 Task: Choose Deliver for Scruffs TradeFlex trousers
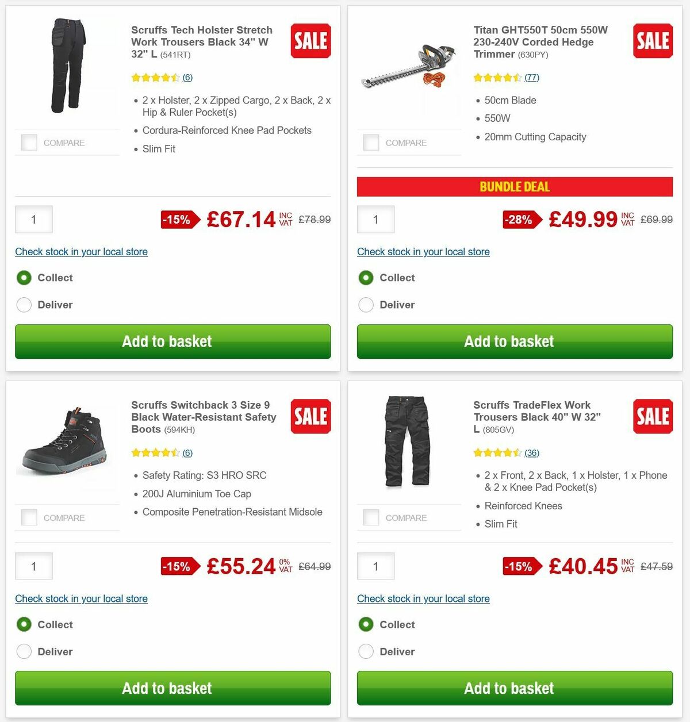point(366,651)
